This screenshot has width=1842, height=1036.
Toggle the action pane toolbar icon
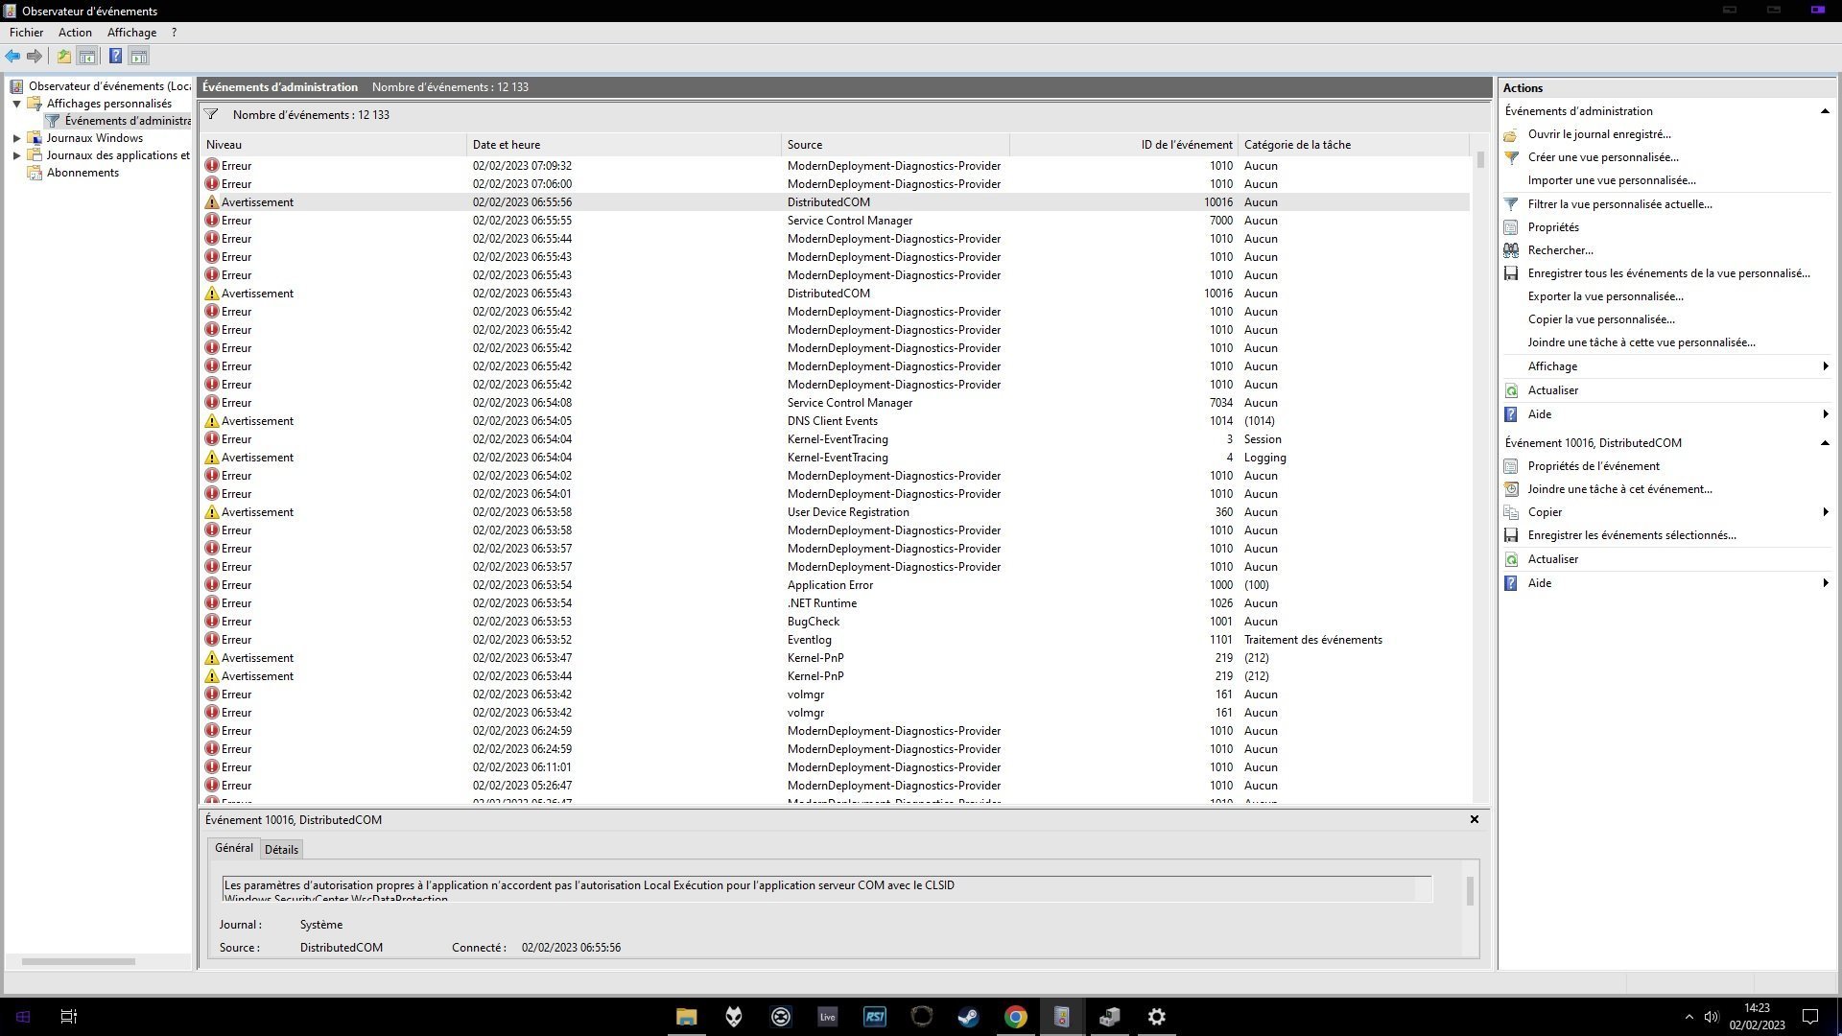[x=139, y=57]
